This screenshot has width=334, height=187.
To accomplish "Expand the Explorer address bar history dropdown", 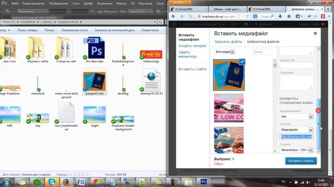I will pyautogui.click(x=155, y=22).
